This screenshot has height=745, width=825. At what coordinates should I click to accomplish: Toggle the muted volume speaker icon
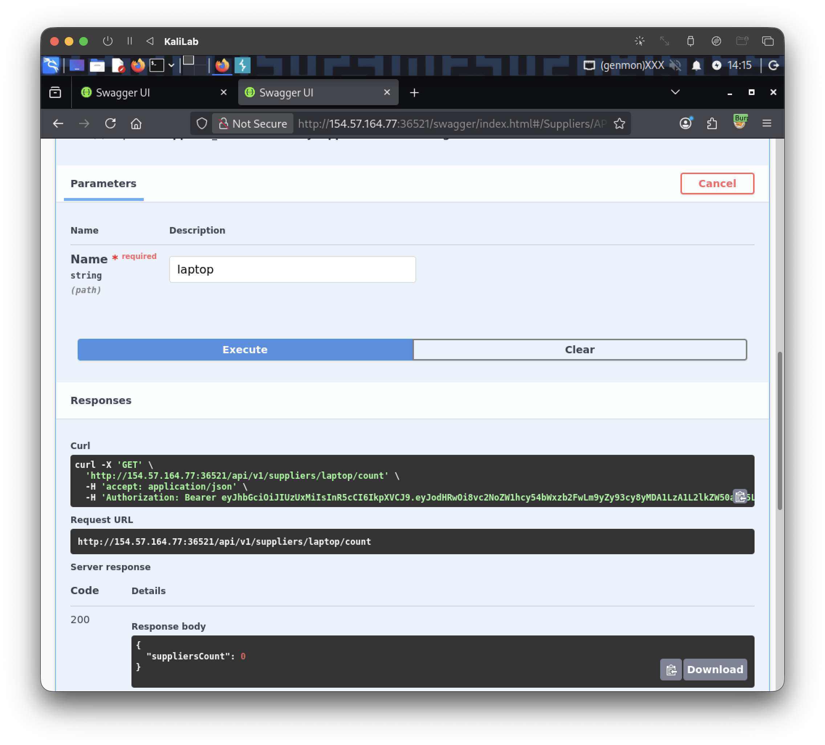675,65
